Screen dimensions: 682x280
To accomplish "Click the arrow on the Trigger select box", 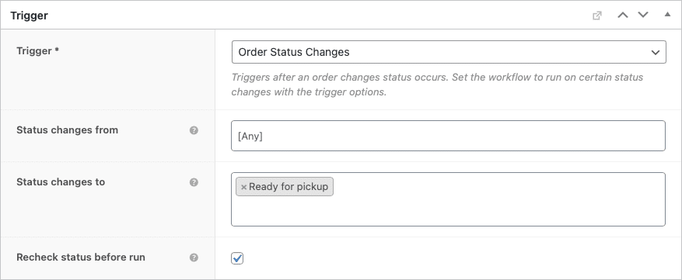I will [655, 53].
